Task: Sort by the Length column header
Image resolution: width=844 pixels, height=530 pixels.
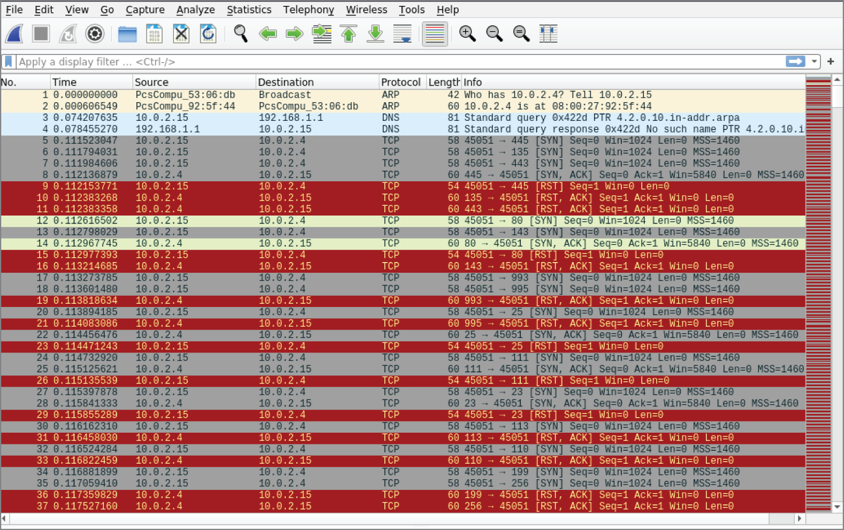Action: tap(444, 82)
